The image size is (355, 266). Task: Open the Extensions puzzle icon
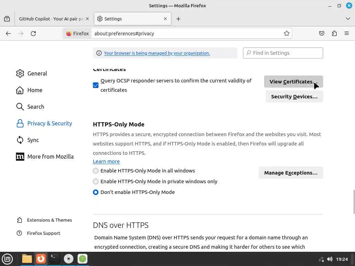tap(334, 34)
